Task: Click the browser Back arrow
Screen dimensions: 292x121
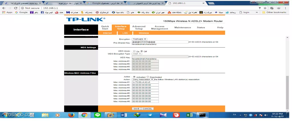Action: tap(4, 8)
